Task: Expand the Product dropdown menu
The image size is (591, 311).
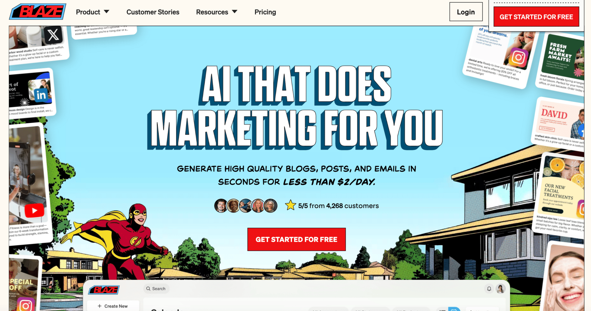Action: 92,12
